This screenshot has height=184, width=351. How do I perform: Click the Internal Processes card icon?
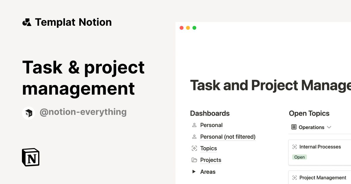point(295,147)
